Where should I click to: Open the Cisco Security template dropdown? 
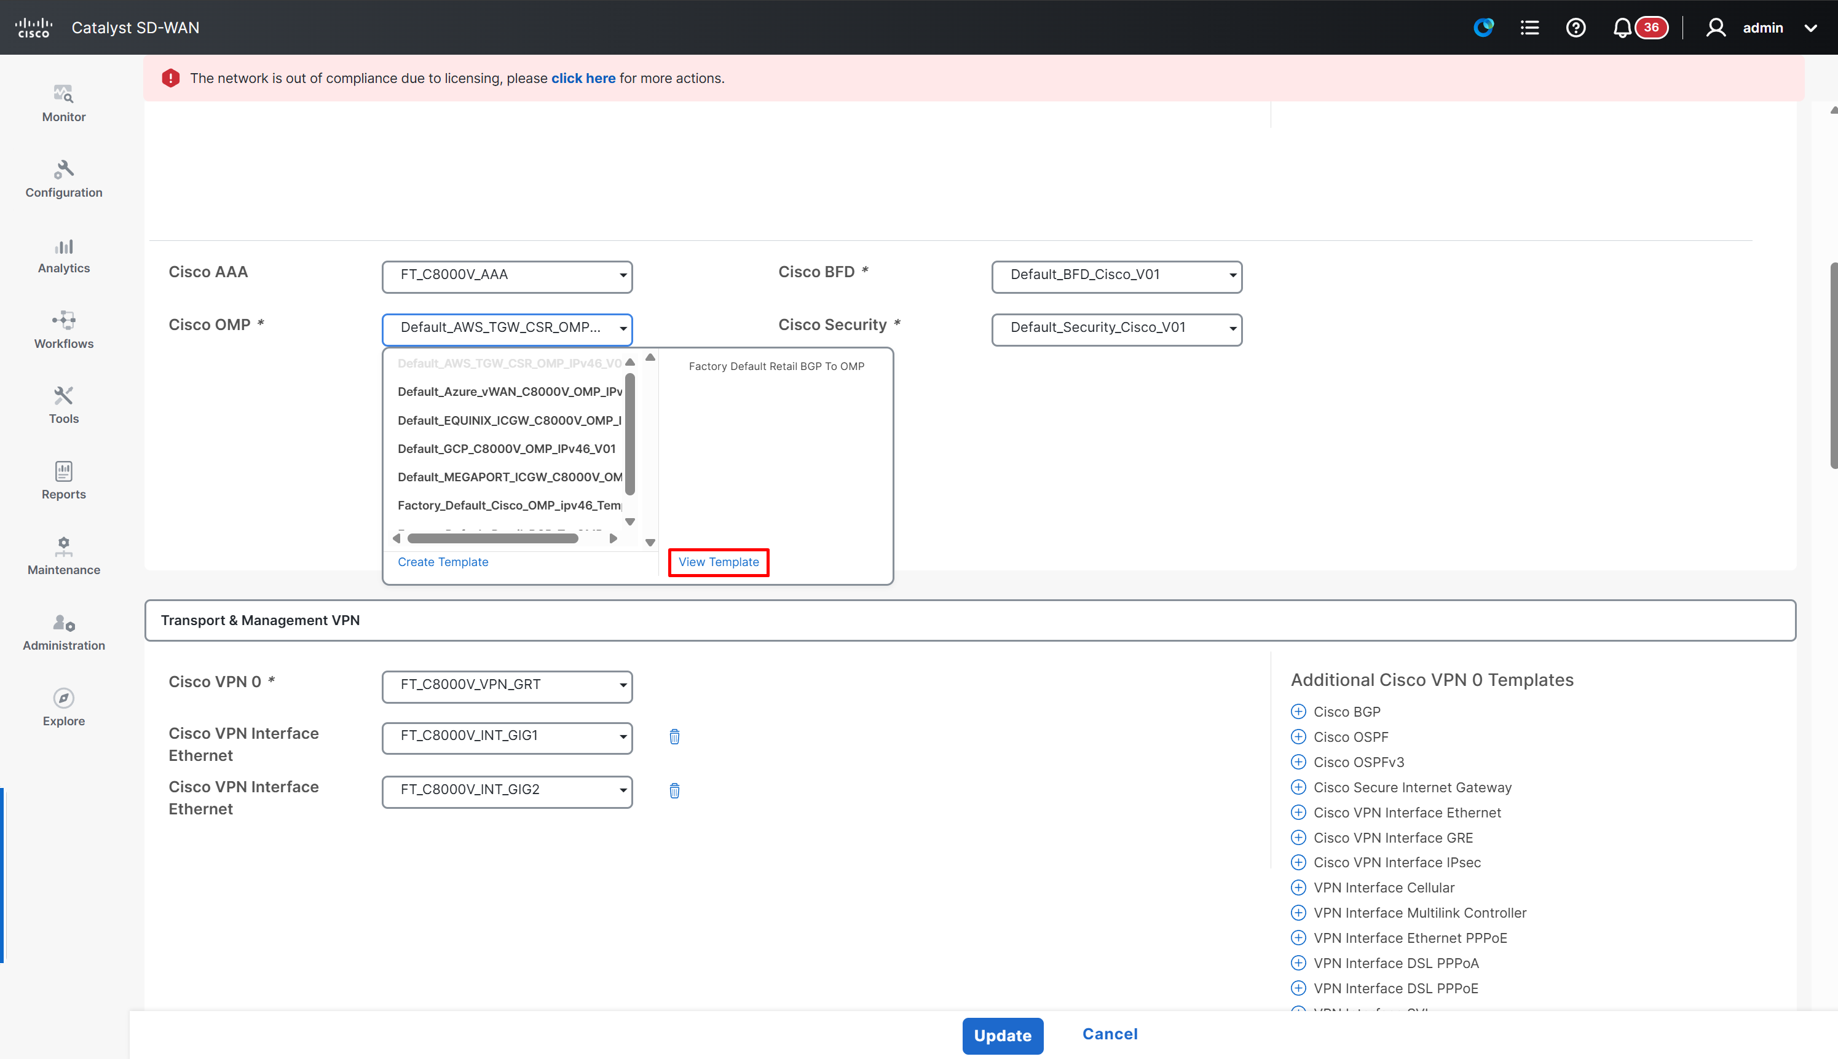point(1116,329)
